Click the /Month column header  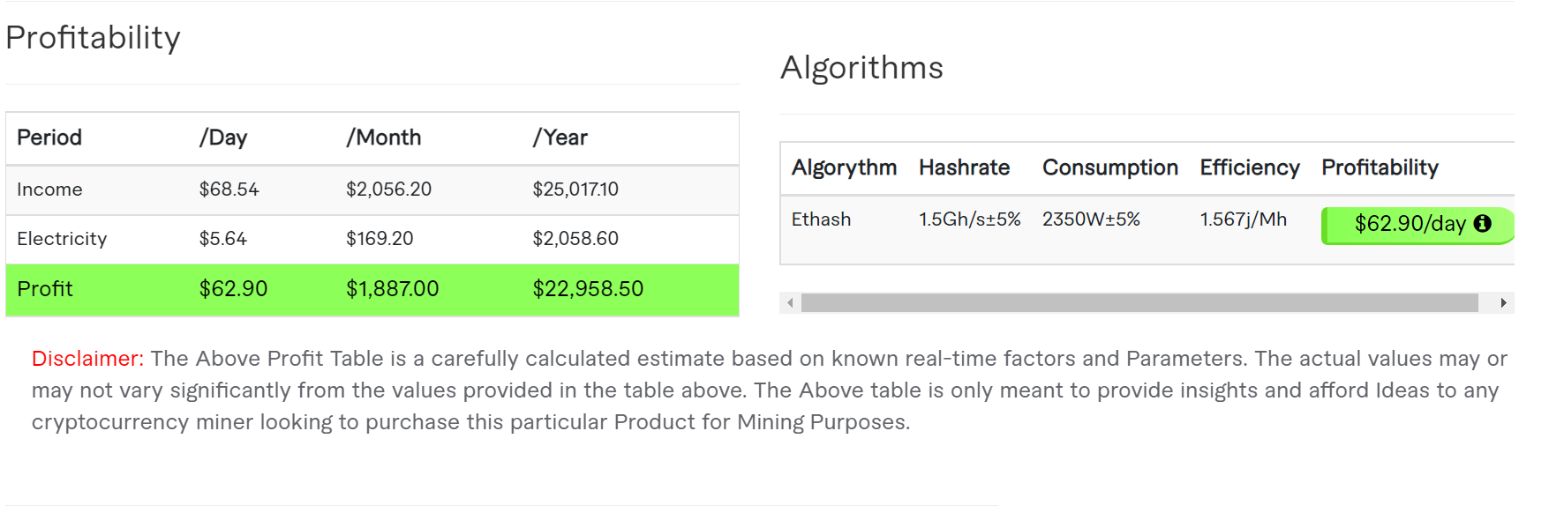(384, 138)
